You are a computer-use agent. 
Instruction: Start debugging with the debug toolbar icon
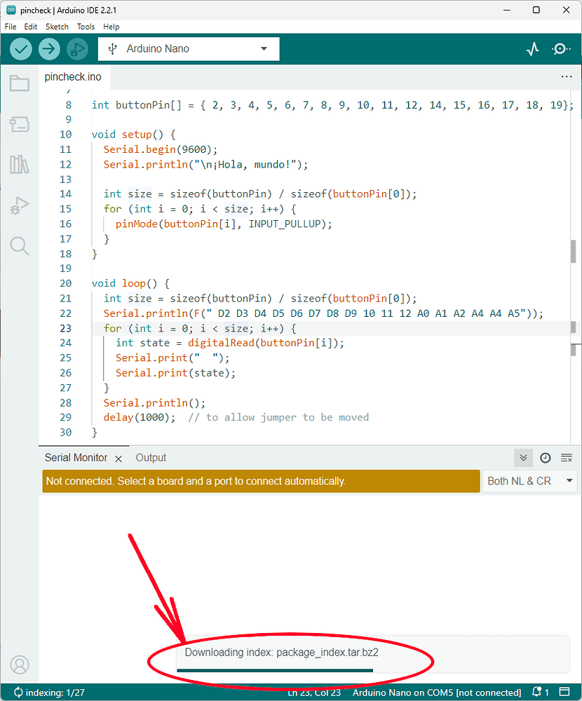tap(77, 49)
